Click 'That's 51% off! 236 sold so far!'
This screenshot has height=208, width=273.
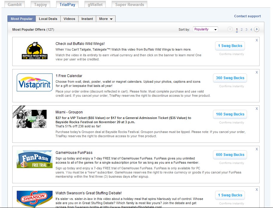pos(78,126)
